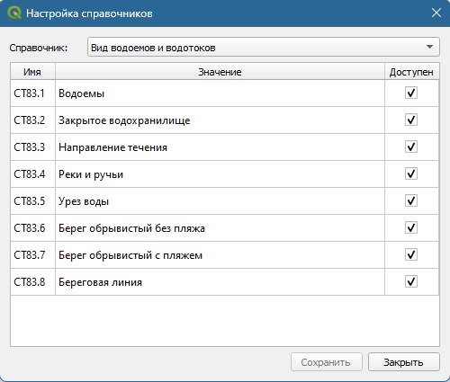
Task: Toggle checkbox for Берег обрывистый с пляжем
Action: [411, 254]
